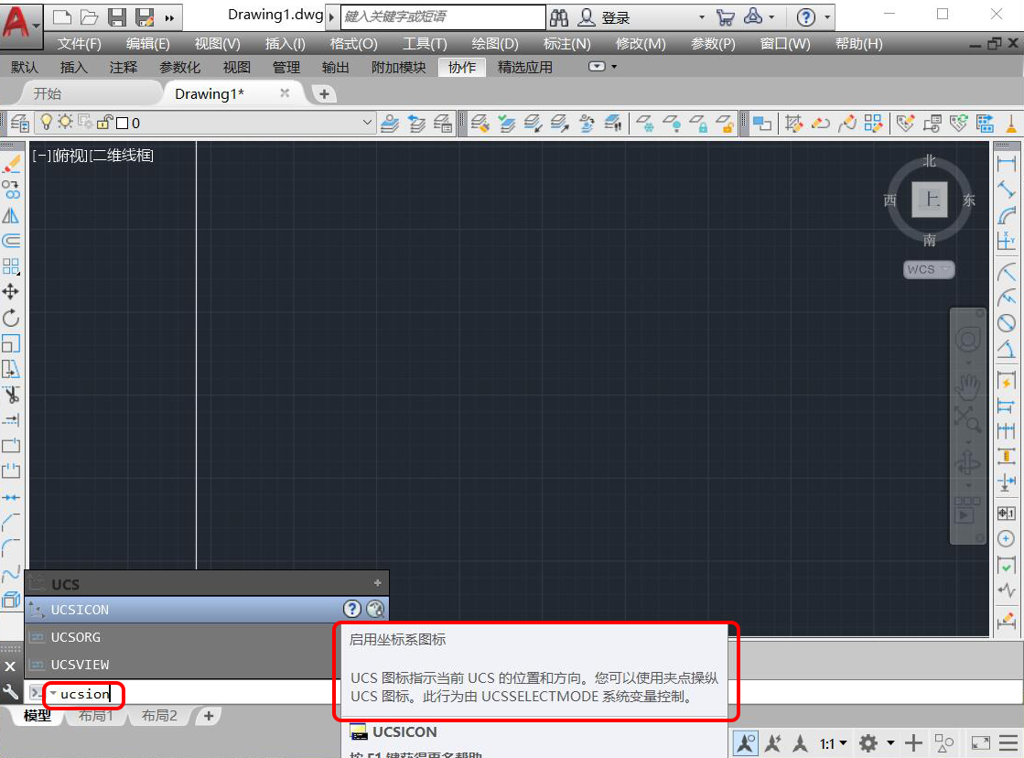Open the pan hand tool in navigation bar
The width and height of the screenshot is (1024, 758).
coord(967,385)
